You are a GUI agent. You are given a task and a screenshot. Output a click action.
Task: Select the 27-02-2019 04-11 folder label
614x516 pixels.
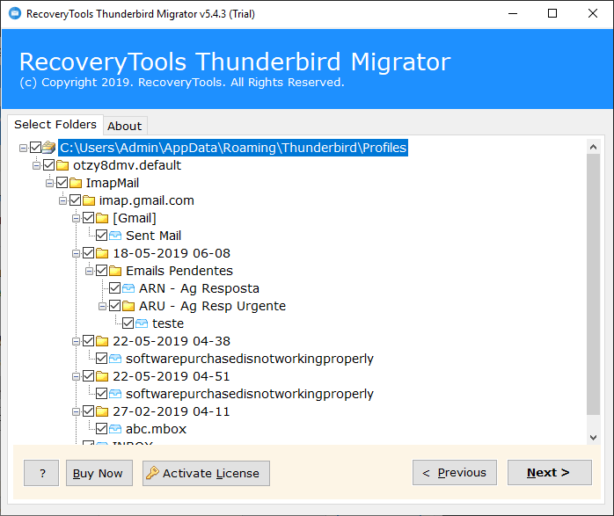(172, 411)
